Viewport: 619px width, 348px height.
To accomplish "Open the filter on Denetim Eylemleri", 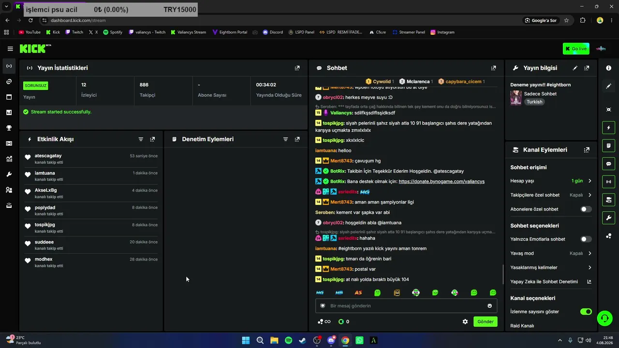I will coord(285,139).
